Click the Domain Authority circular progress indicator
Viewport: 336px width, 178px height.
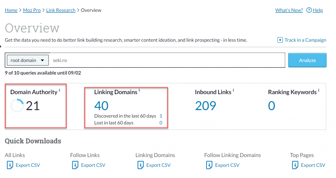pos(17,106)
